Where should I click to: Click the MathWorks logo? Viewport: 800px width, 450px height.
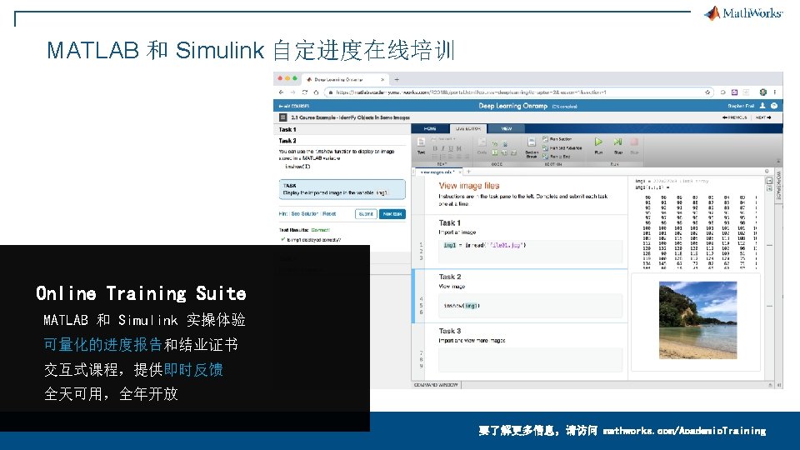tap(743, 12)
